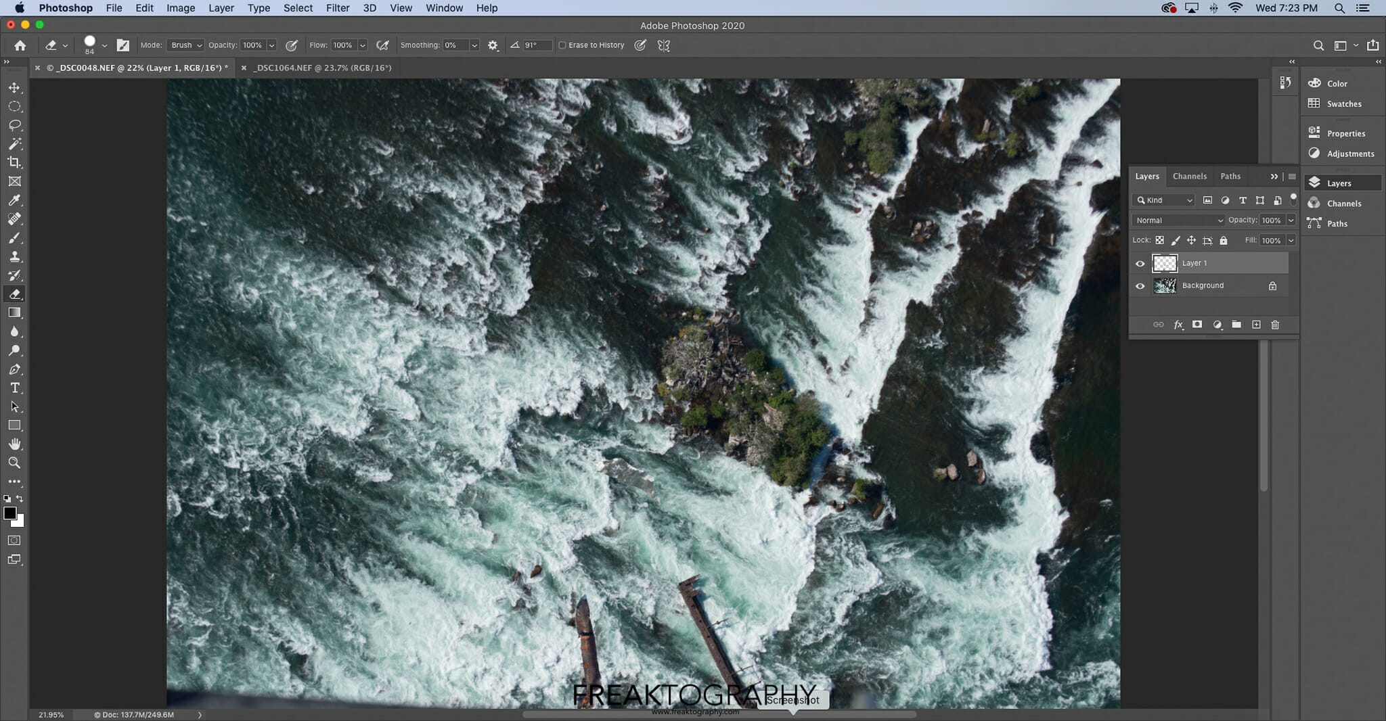Image resolution: width=1386 pixels, height=721 pixels.
Task: Add a layer mask to Layer 1
Action: 1197,325
